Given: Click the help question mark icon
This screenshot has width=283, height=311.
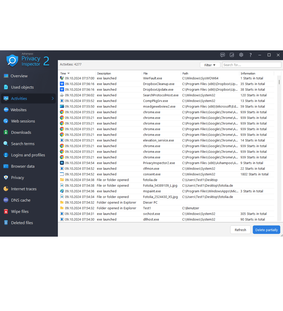Looking at the screenshot, I should [x=250, y=55].
